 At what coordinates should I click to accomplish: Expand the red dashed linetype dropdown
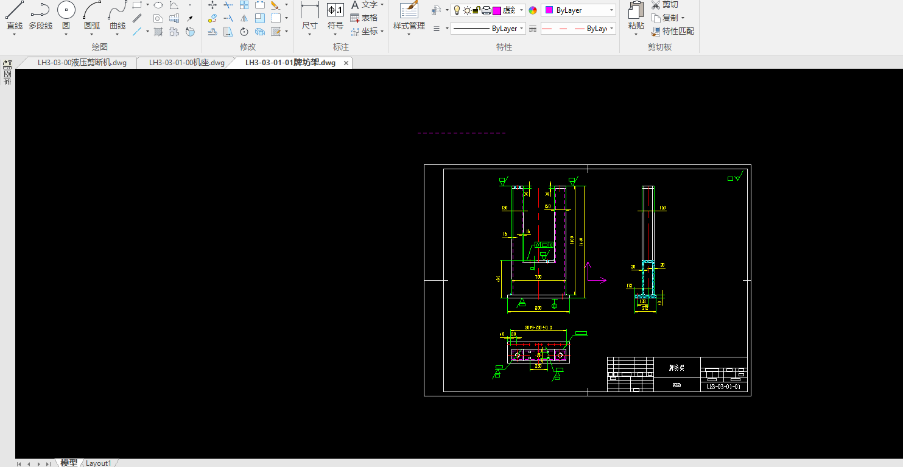pos(578,29)
